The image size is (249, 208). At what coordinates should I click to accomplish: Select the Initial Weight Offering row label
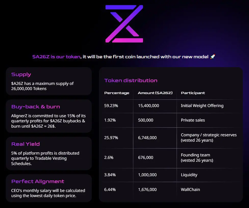tap(202, 106)
